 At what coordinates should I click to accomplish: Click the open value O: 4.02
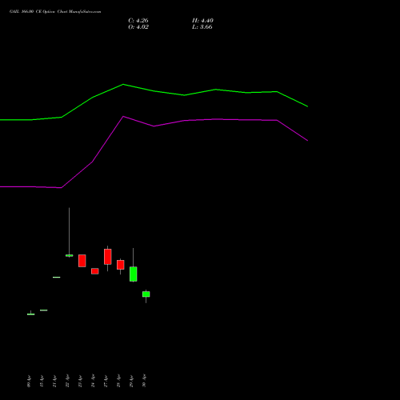pos(138,27)
